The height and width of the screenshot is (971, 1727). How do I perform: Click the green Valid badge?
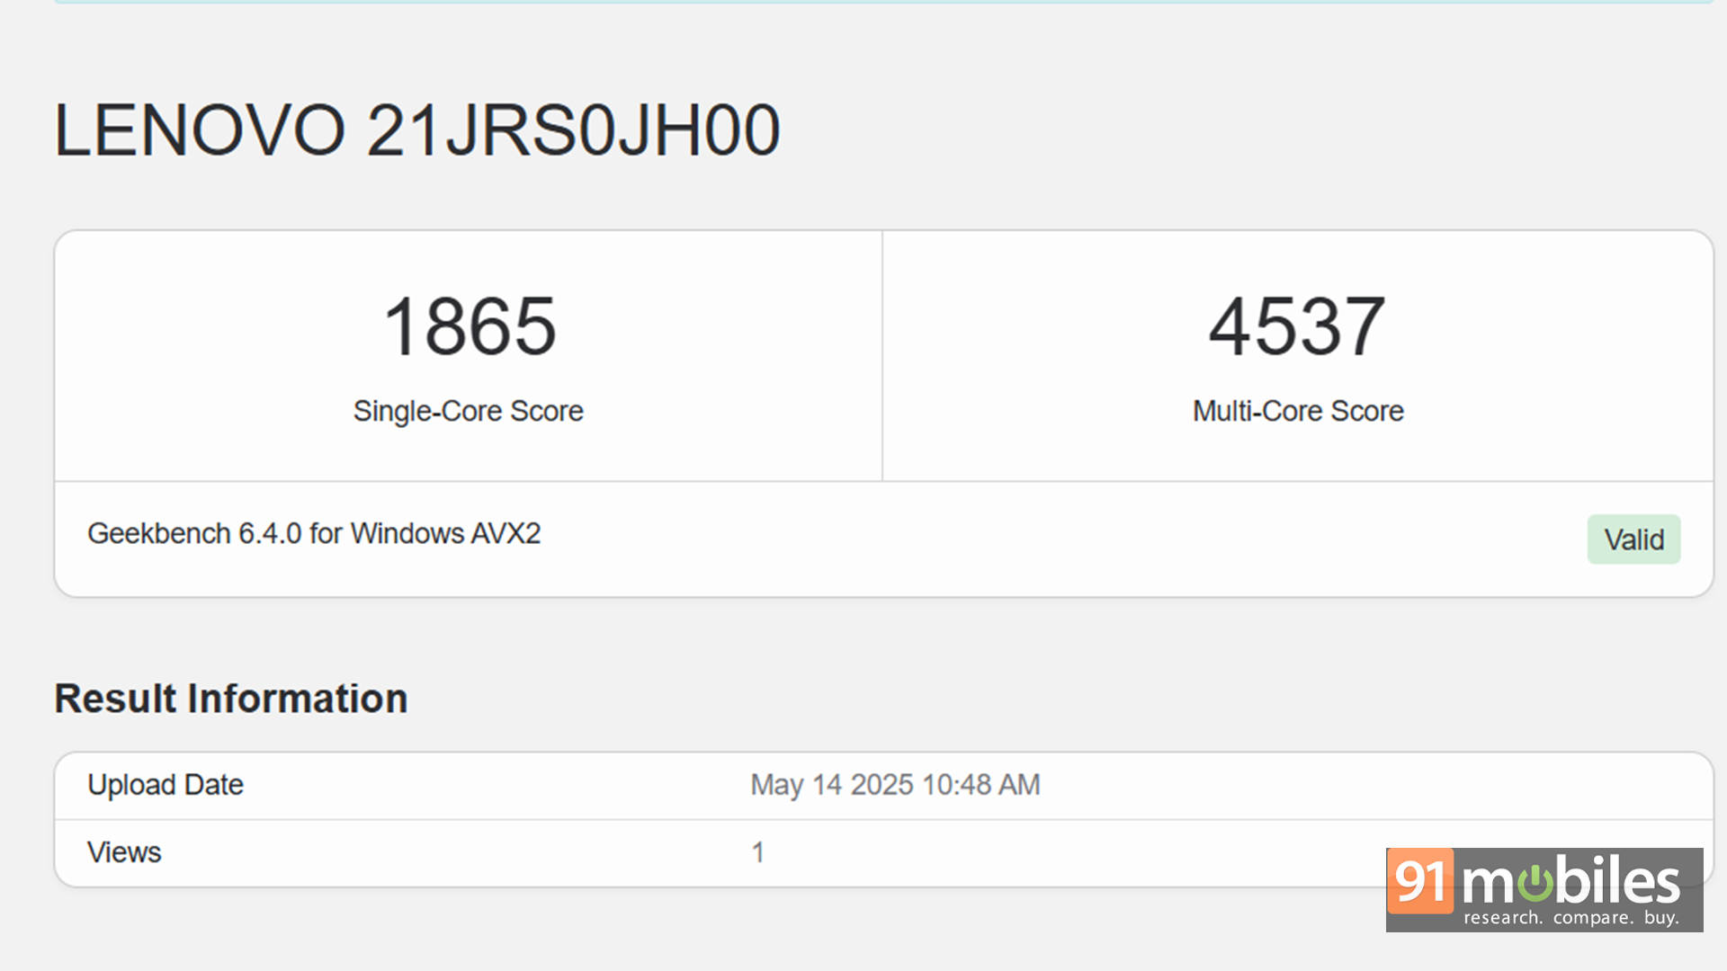1633,539
